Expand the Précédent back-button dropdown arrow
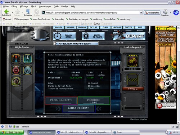 (12, 13)
